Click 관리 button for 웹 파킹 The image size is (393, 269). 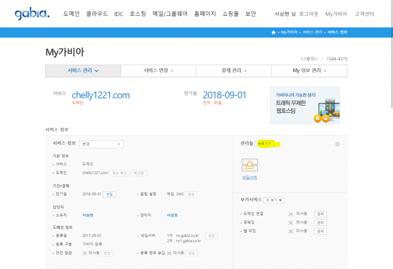point(320,231)
